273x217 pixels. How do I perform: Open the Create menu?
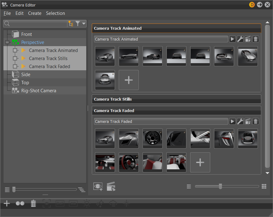(35, 13)
